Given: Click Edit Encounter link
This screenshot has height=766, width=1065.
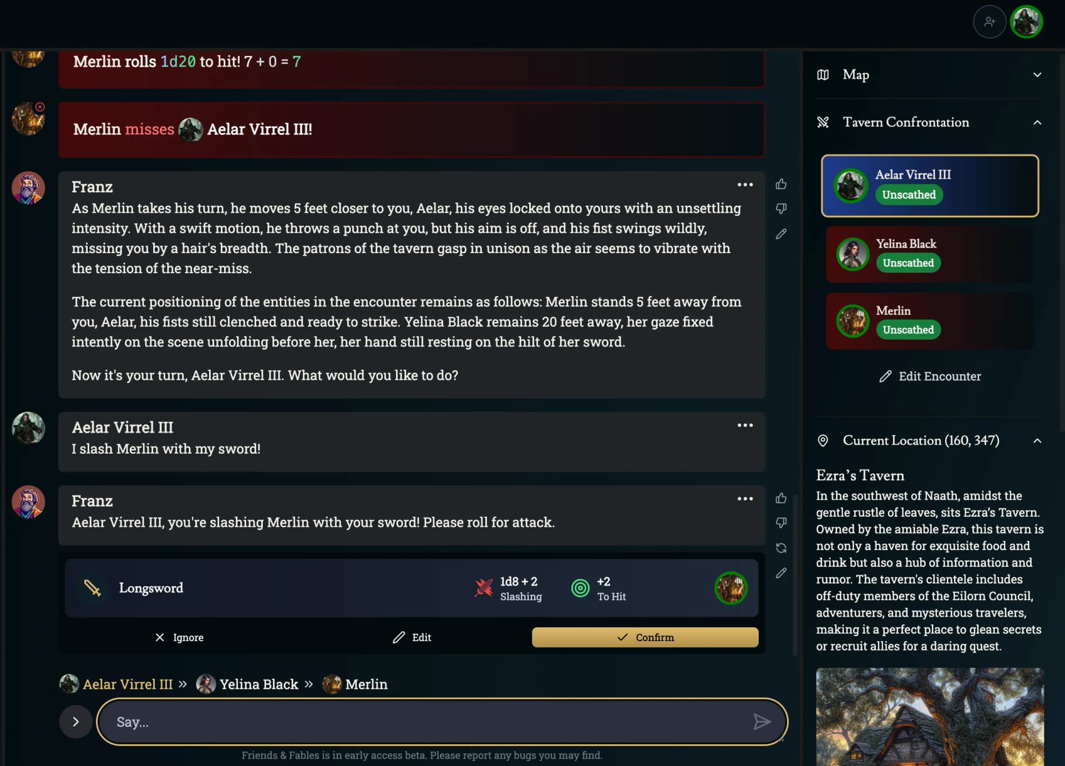Looking at the screenshot, I should point(930,376).
